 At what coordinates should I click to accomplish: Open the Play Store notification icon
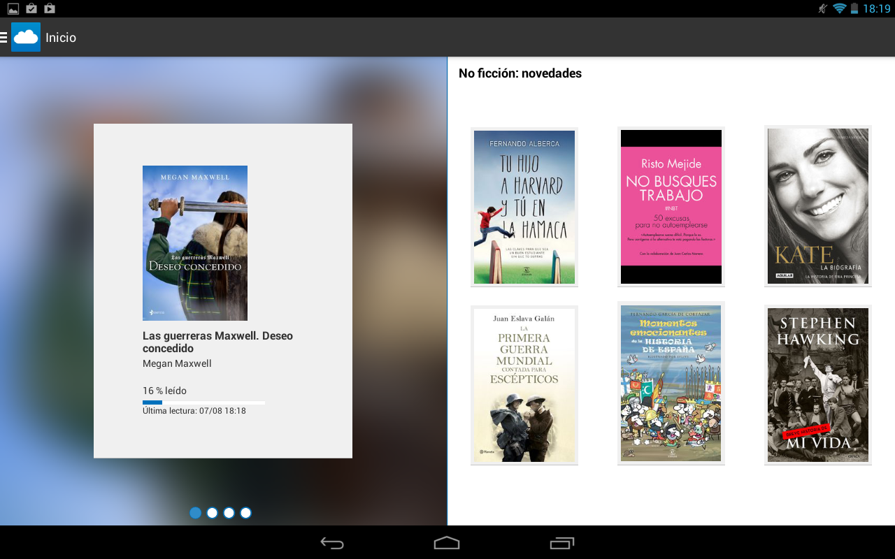point(49,8)
